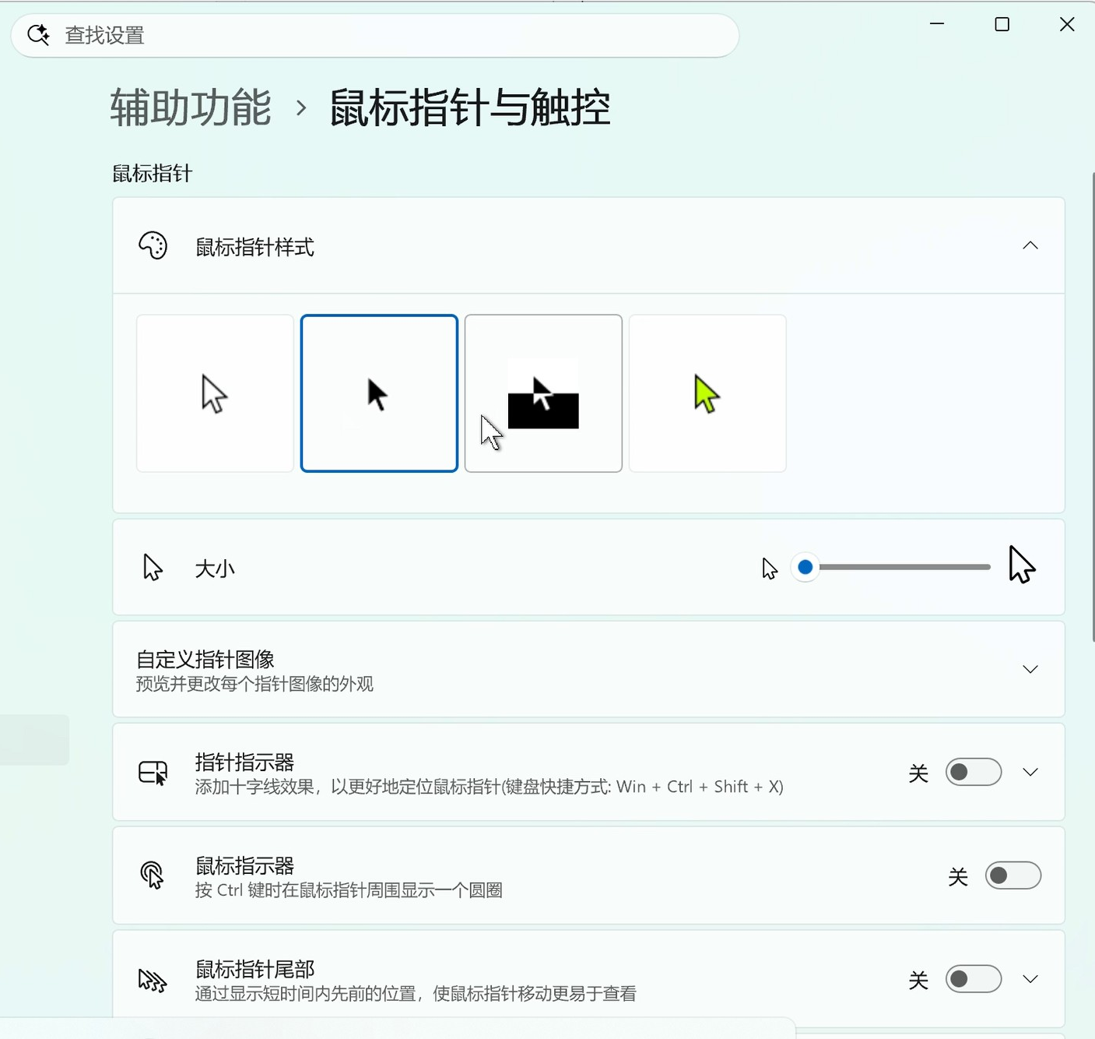This screenshot has width=1095, height=1039.
Task: Click the search magnifier icon
Action: click(38, 35)
